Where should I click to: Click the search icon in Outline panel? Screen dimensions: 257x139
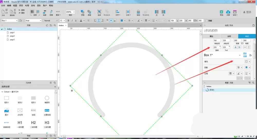click(x=253, y=83)
